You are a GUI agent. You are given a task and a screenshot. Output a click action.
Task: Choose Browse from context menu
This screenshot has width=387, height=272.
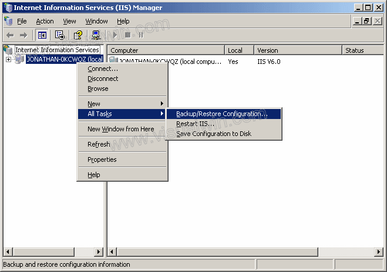[x=122, y=89]
